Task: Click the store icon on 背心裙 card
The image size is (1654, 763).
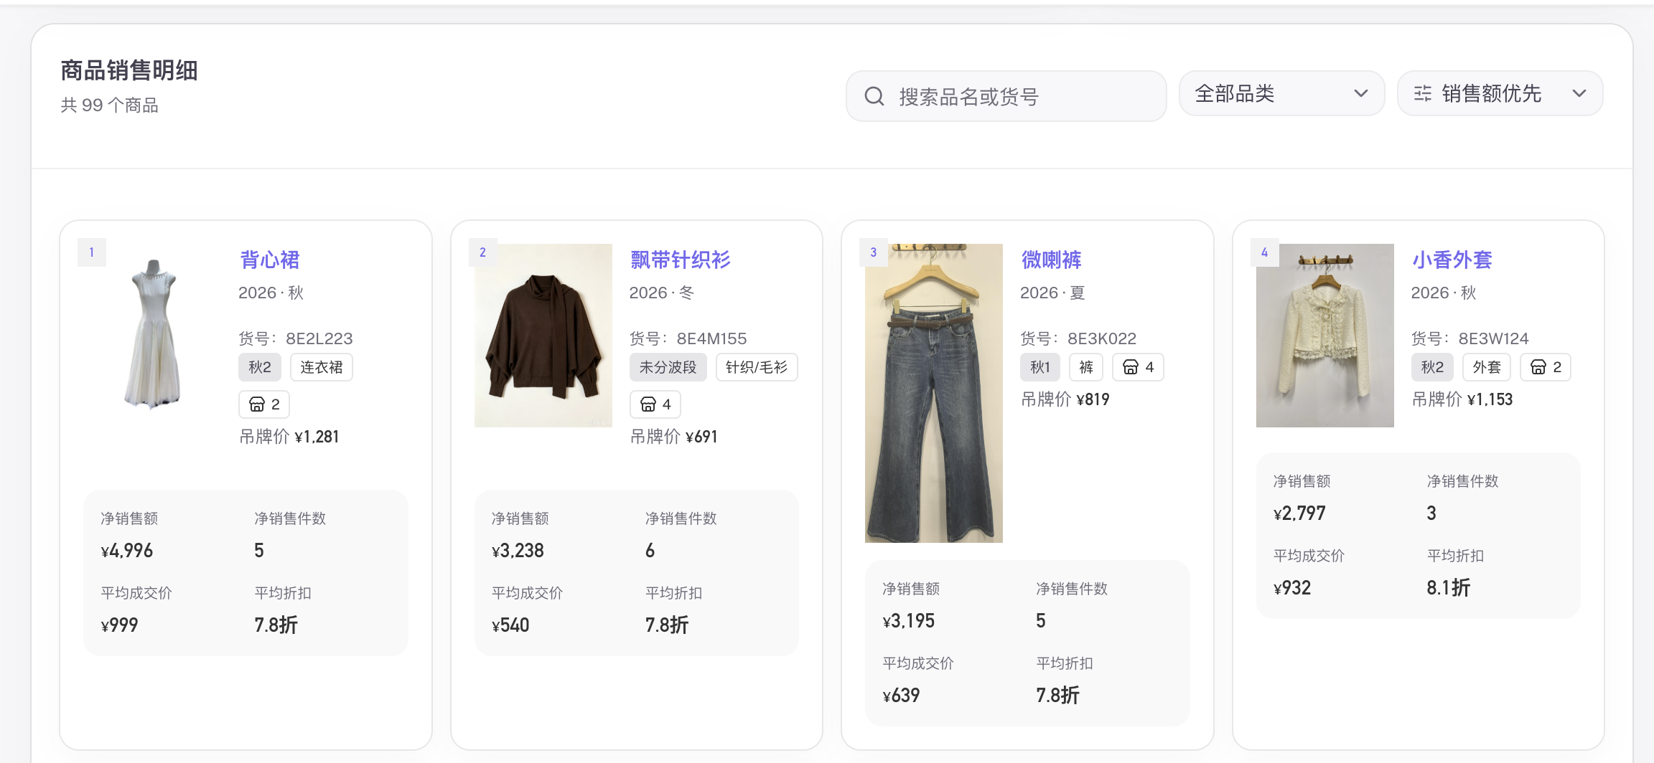Action: pyautogui.click(x=256, y=404)
